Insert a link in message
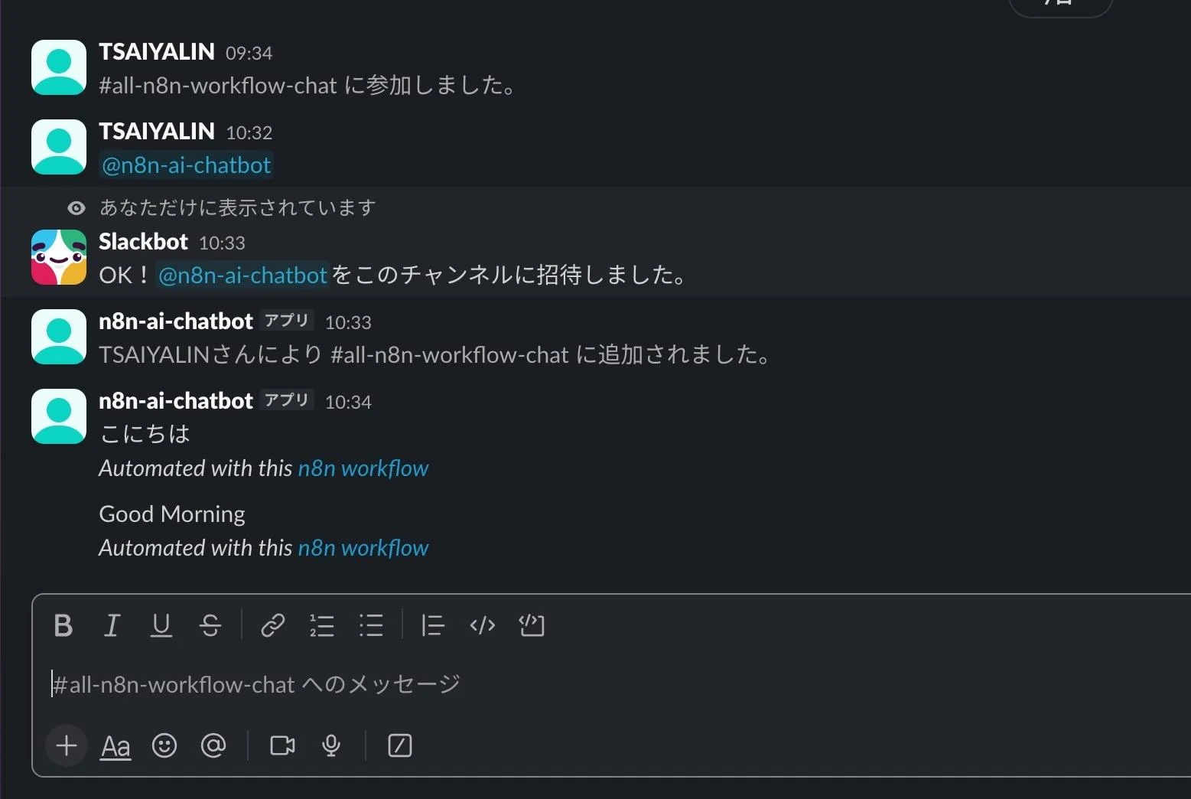The image size is (1191, 799). [273, 626]
